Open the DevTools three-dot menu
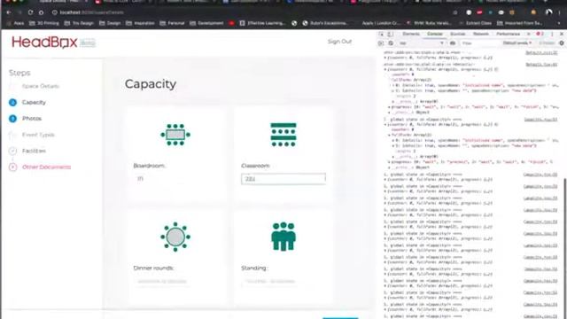 552,34
